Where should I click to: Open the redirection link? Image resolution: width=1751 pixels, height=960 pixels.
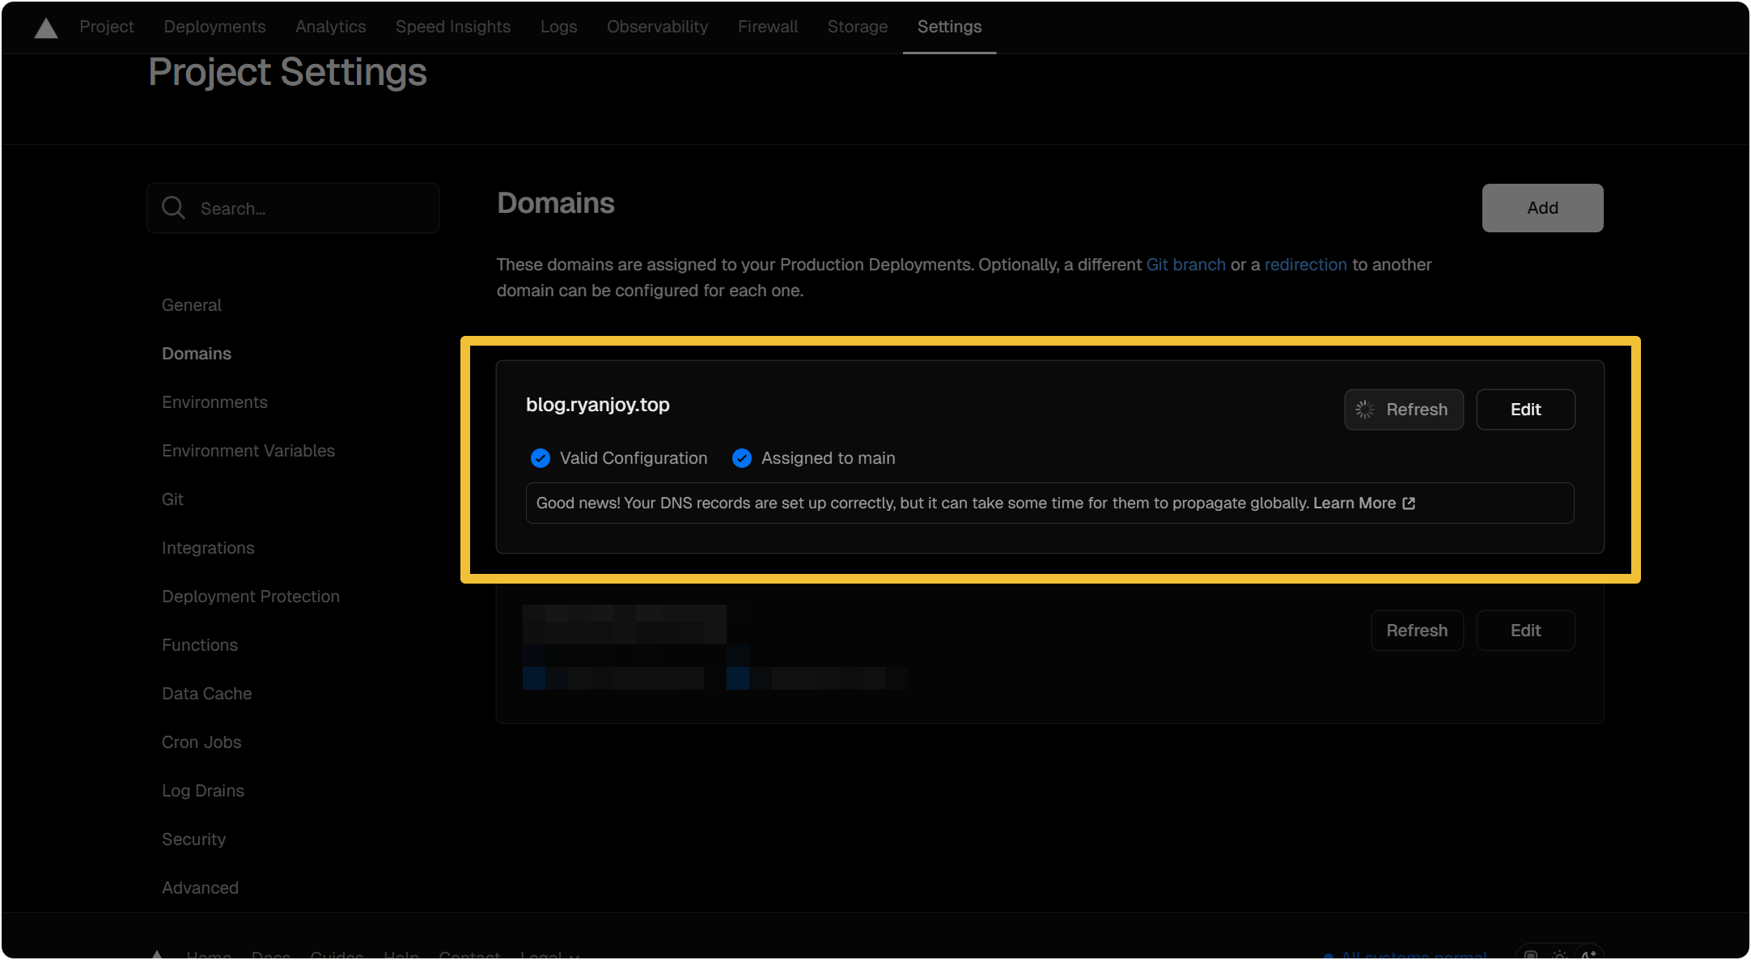click(x=1305, y=265)
